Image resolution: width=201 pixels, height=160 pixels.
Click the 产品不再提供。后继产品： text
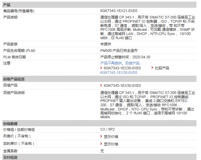121,63
